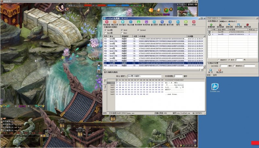Toggle the Send明 checkbox
Image resolution: width=259 pixels, height=148 pixels.
click(106, 30)
